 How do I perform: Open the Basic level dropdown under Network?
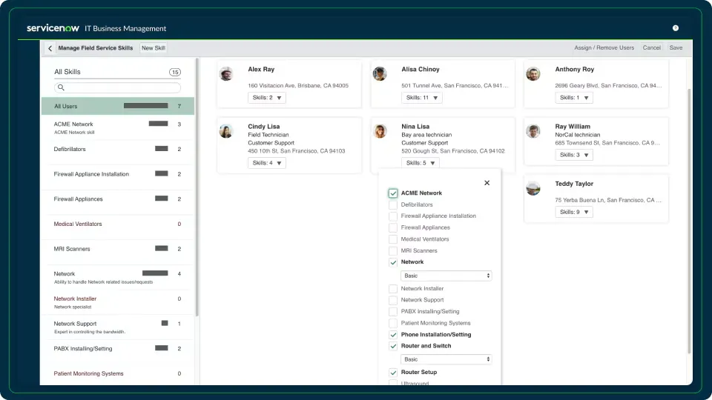click(446, 276)
